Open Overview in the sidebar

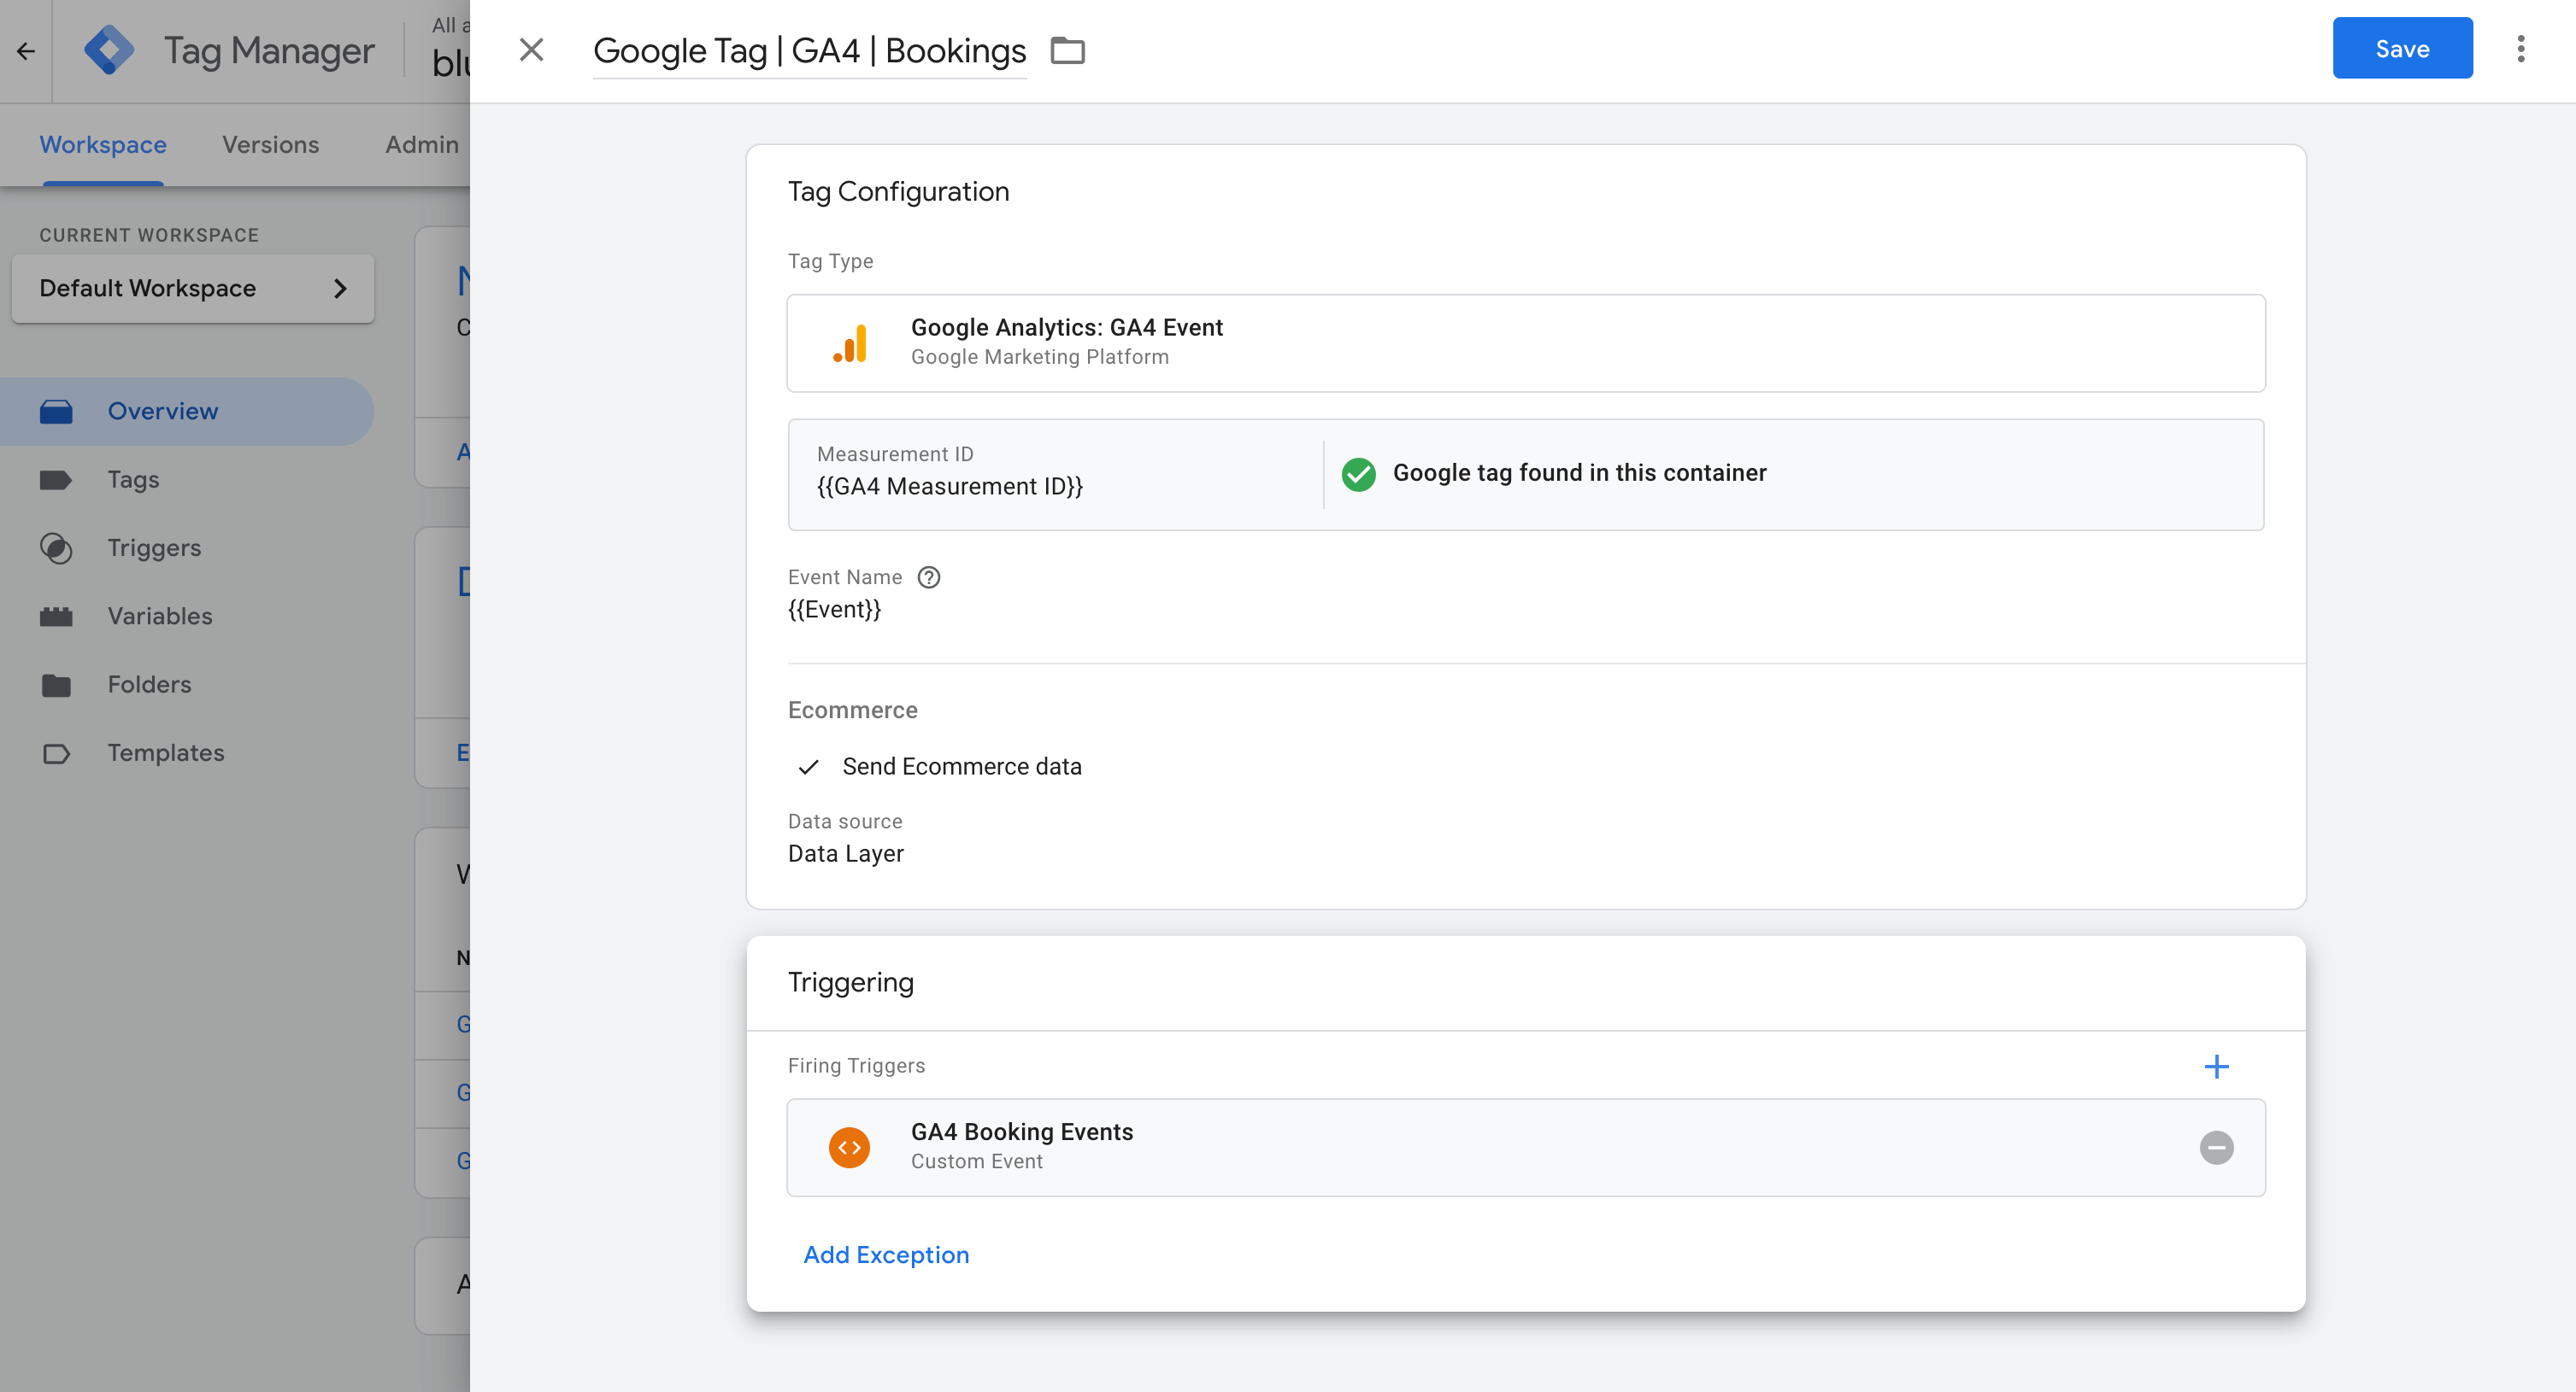[x=186, y=411]
